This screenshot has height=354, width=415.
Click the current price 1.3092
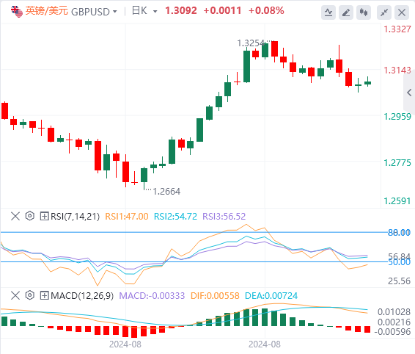tap(181, 11)
